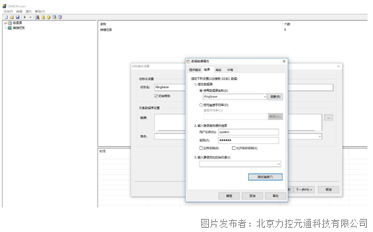This screenshot has width=373, height=232.
Task: Click the masked password field
Action: pos(248,140)
